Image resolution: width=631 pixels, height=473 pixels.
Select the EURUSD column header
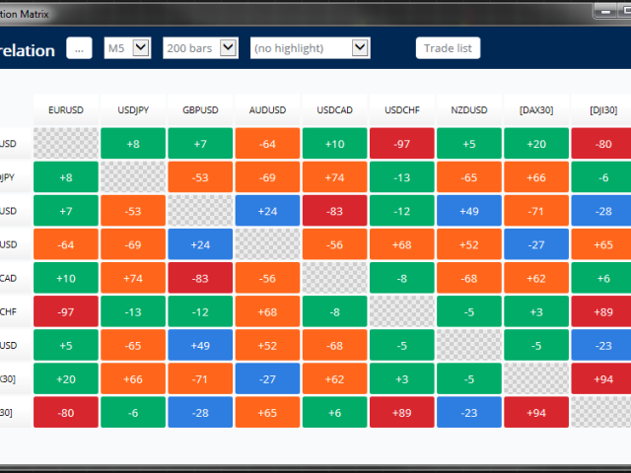click(66, 110)
